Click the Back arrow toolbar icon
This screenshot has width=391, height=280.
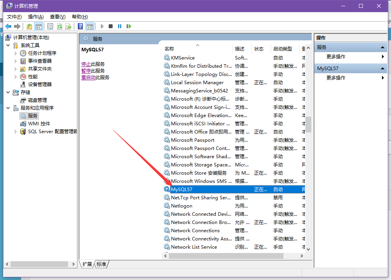(x=8, y=26)
